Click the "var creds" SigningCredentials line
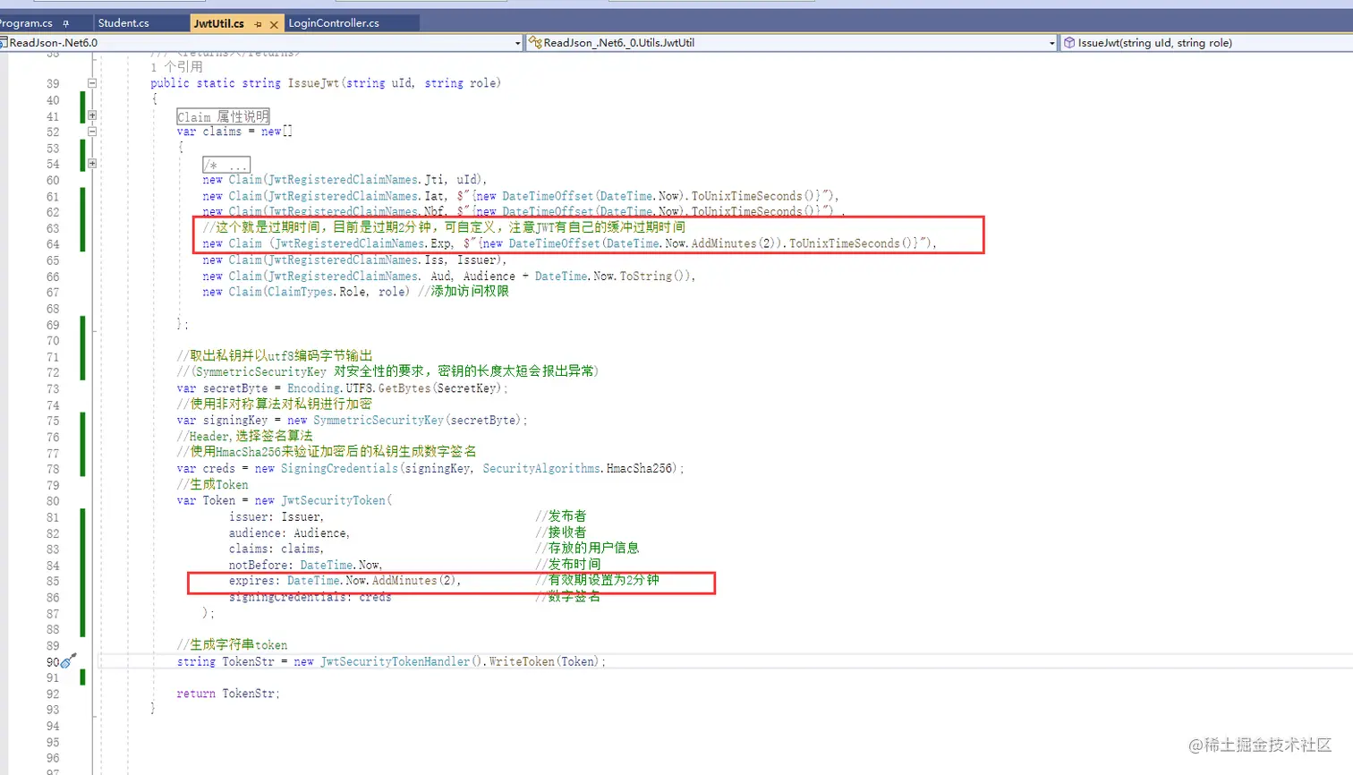This screenshot has width=1353, height=775. pos(430,469)
